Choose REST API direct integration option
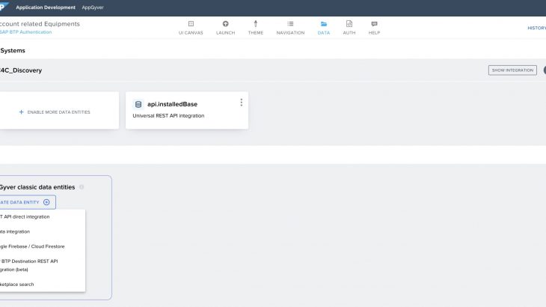This screenshot has height=307, width=546. coord(25,216)
